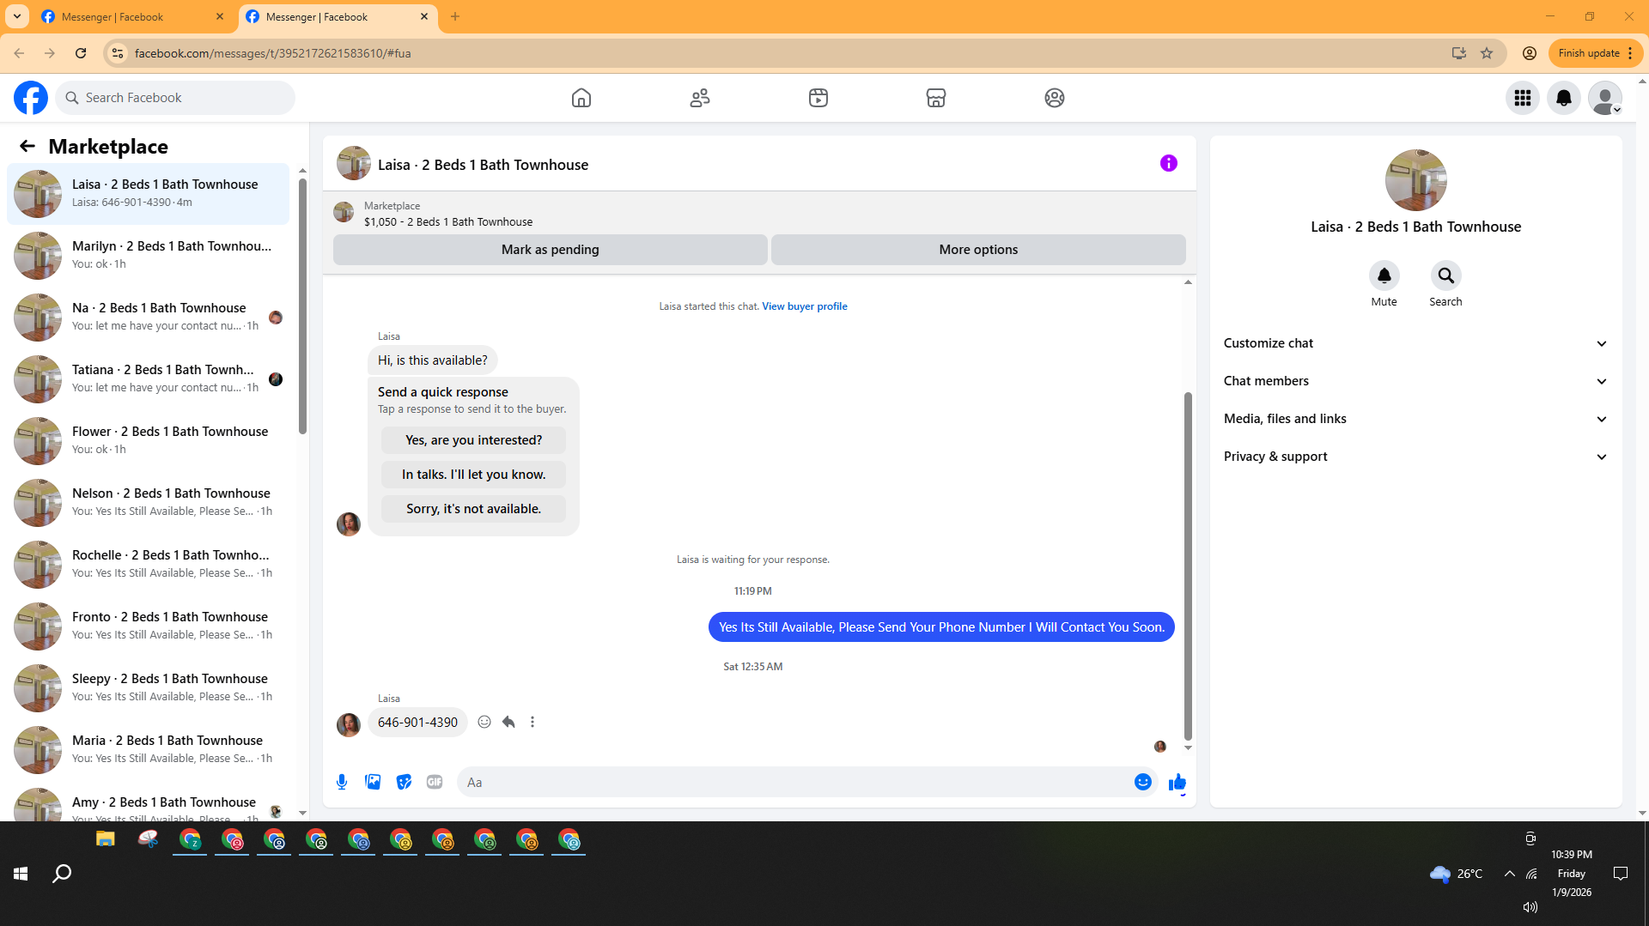
Task: Send quick response 'Sorry, it's not available.'
Action: coord(473,509)
